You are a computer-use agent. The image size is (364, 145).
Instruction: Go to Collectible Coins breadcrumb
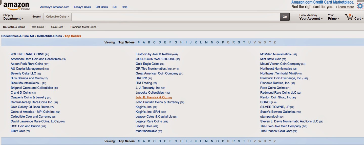[49, 36]
